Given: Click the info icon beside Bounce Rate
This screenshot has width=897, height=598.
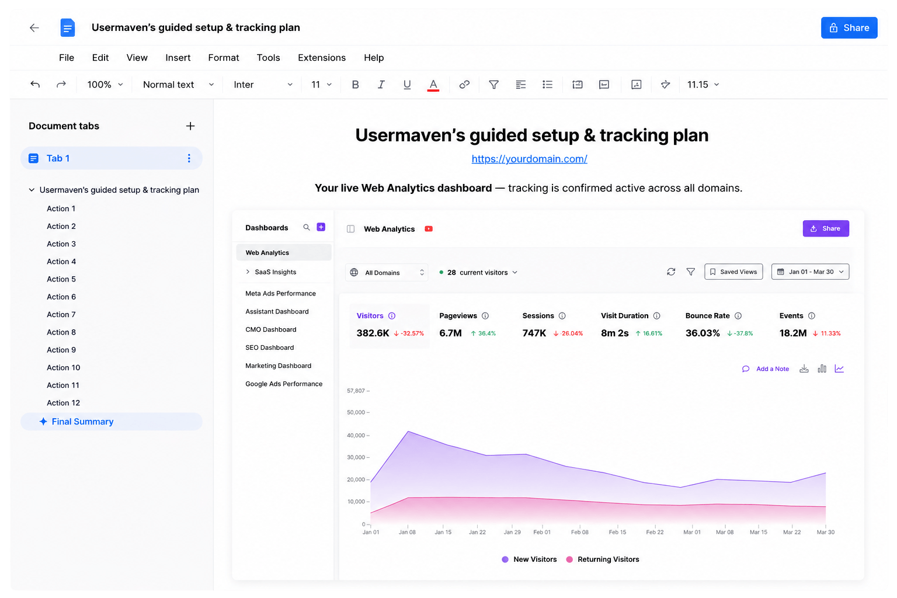Looking at the screenshot, I should pyautogui.click(x=738, y=316).
